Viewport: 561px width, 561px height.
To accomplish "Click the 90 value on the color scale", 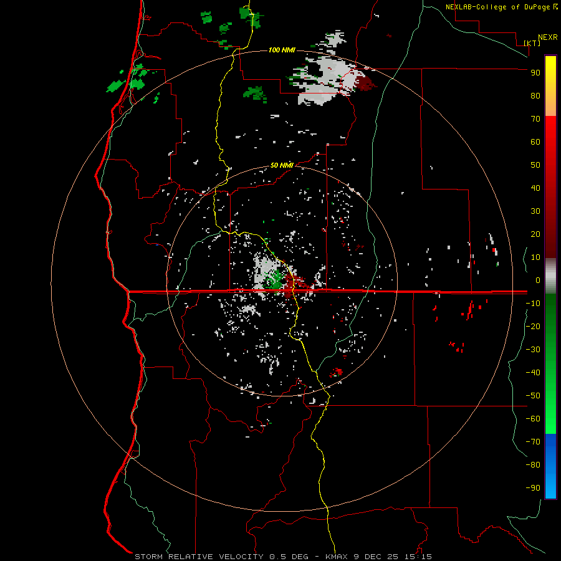I will point(535,73).
